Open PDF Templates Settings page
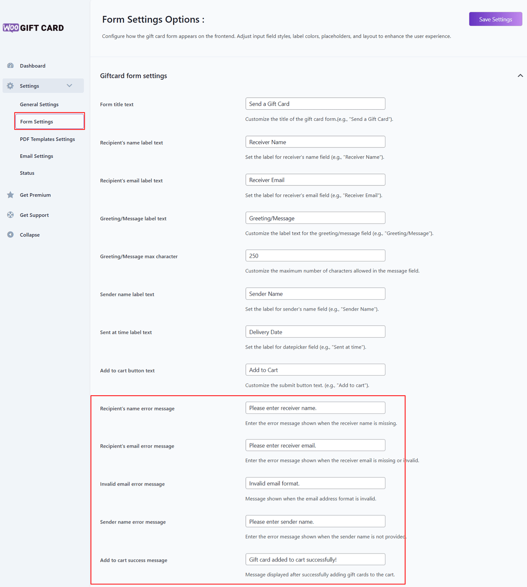 click(x=47, y=139)
